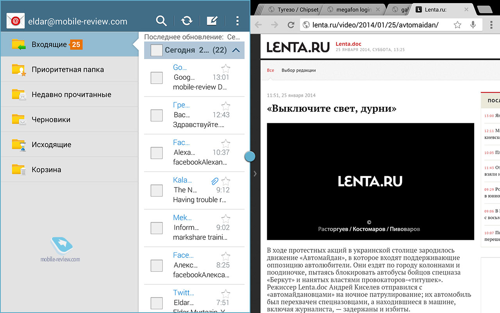Check the email from 12:43

click(x=157, y=115)
